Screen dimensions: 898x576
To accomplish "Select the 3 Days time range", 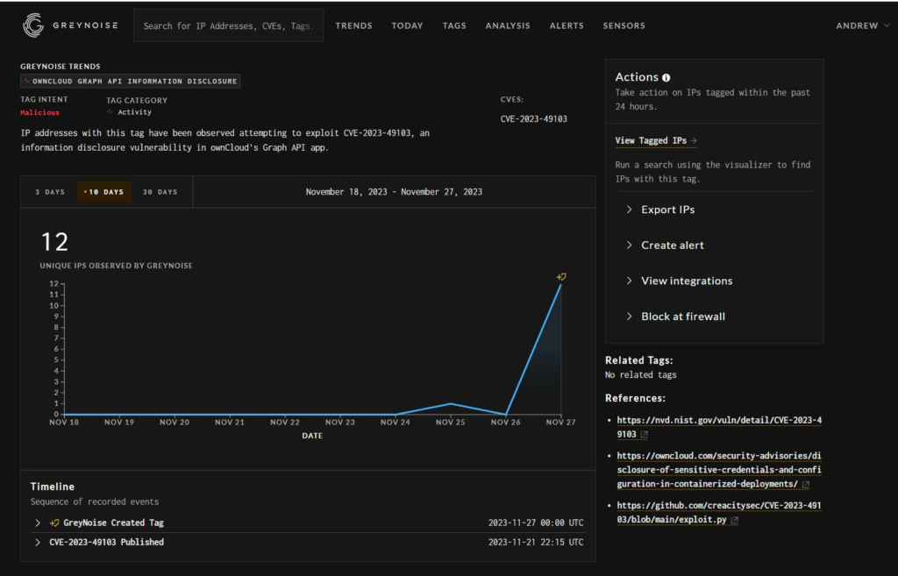I will [49, 192].
